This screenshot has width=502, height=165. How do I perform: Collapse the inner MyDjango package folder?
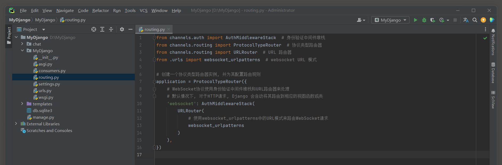click(x=22, y=51)
